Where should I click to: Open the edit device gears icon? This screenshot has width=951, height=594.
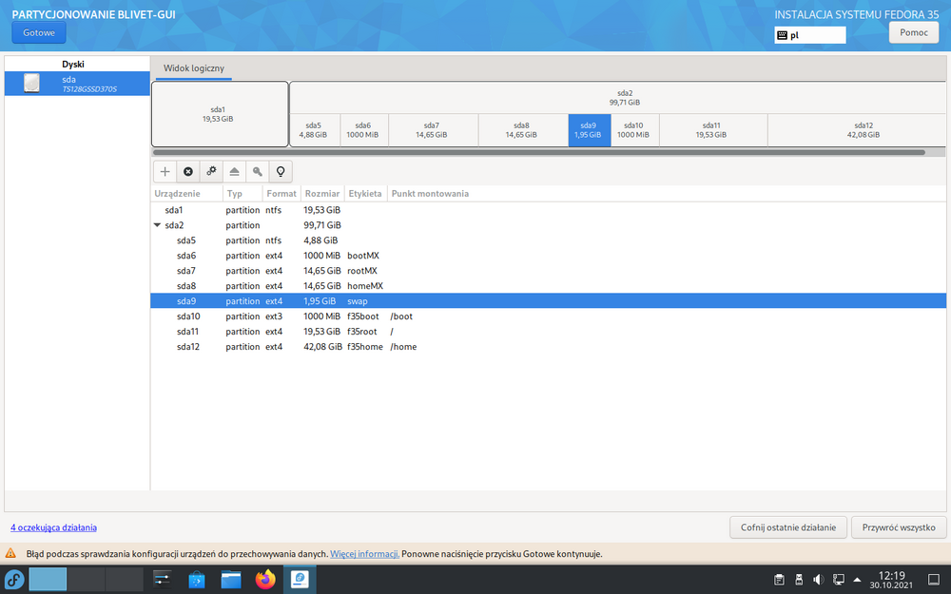[x=211, y=171]
